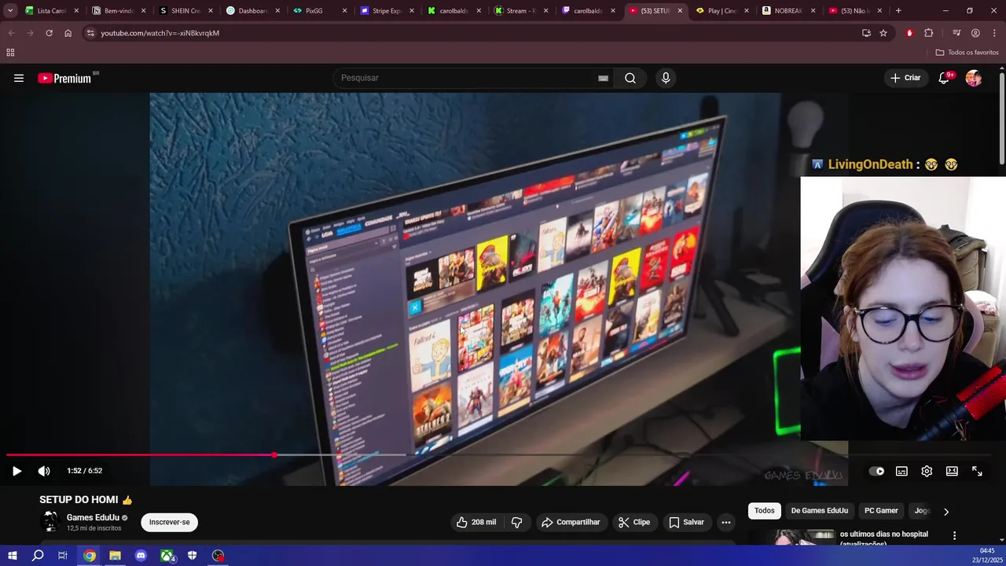Open notifications bell
The height and width of the screenshot is (566, 1006).
(x=945, y=78)
